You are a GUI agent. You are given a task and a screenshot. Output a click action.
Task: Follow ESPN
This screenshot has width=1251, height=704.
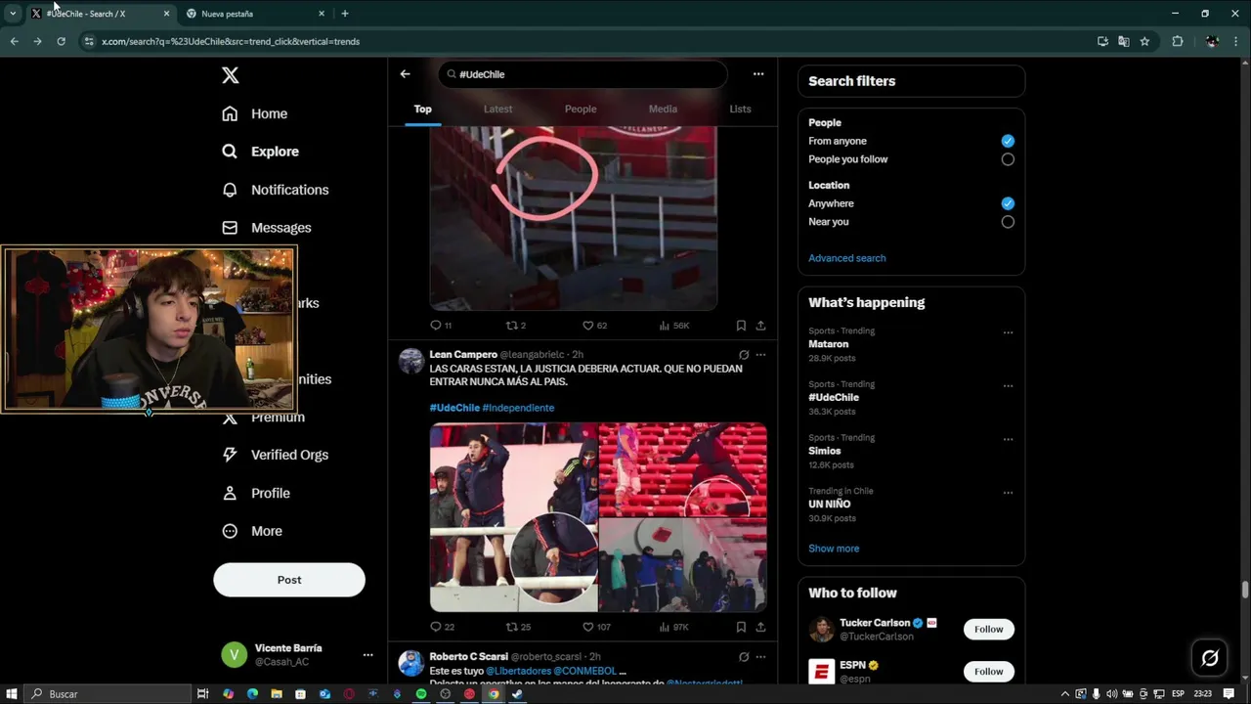[x=988, y=671]
